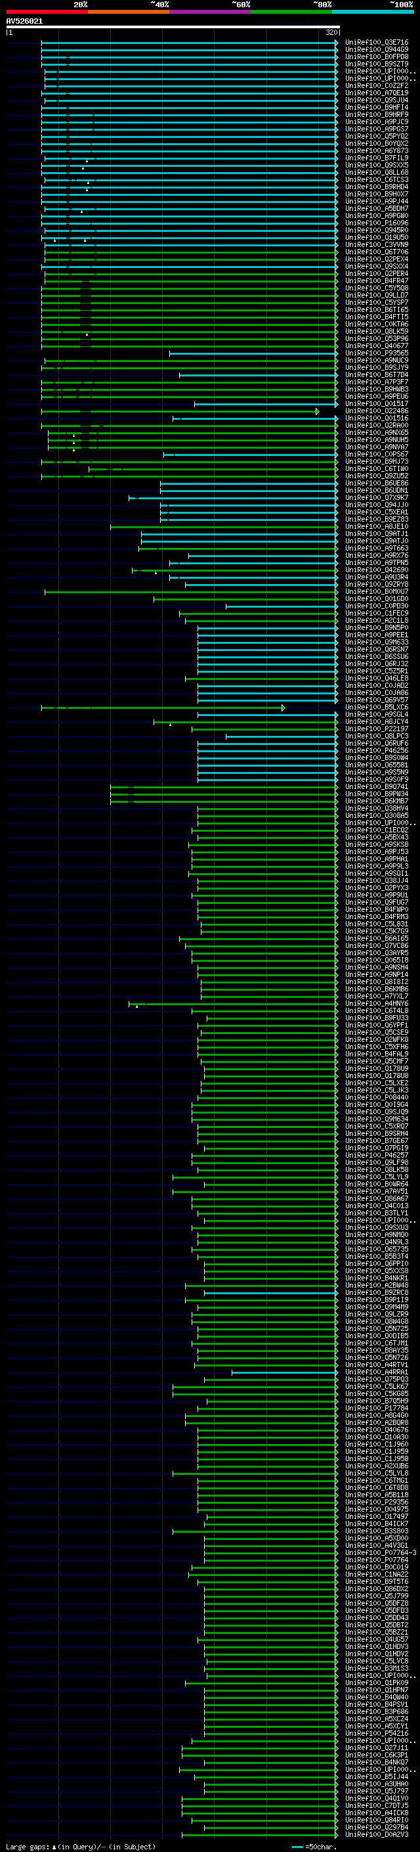The image size is (420, 1852).
Task: Select hit label UniRef100_A9PJC9
Action: 377,122
